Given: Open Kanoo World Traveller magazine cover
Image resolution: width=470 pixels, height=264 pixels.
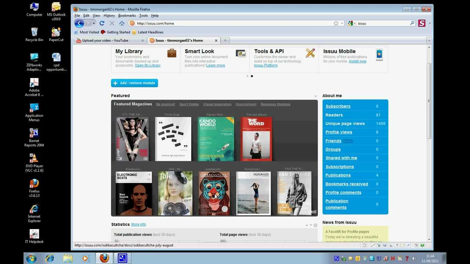Looking at the screenshot, I should point(216,139).
